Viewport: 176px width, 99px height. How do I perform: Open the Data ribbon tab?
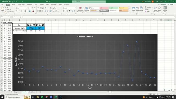tap(36, 5)
